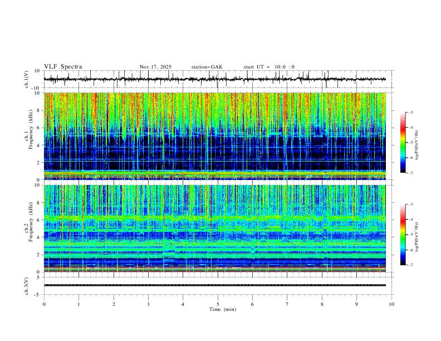Click the "-4" tick on ch.2 color bar

pos(410,219)
